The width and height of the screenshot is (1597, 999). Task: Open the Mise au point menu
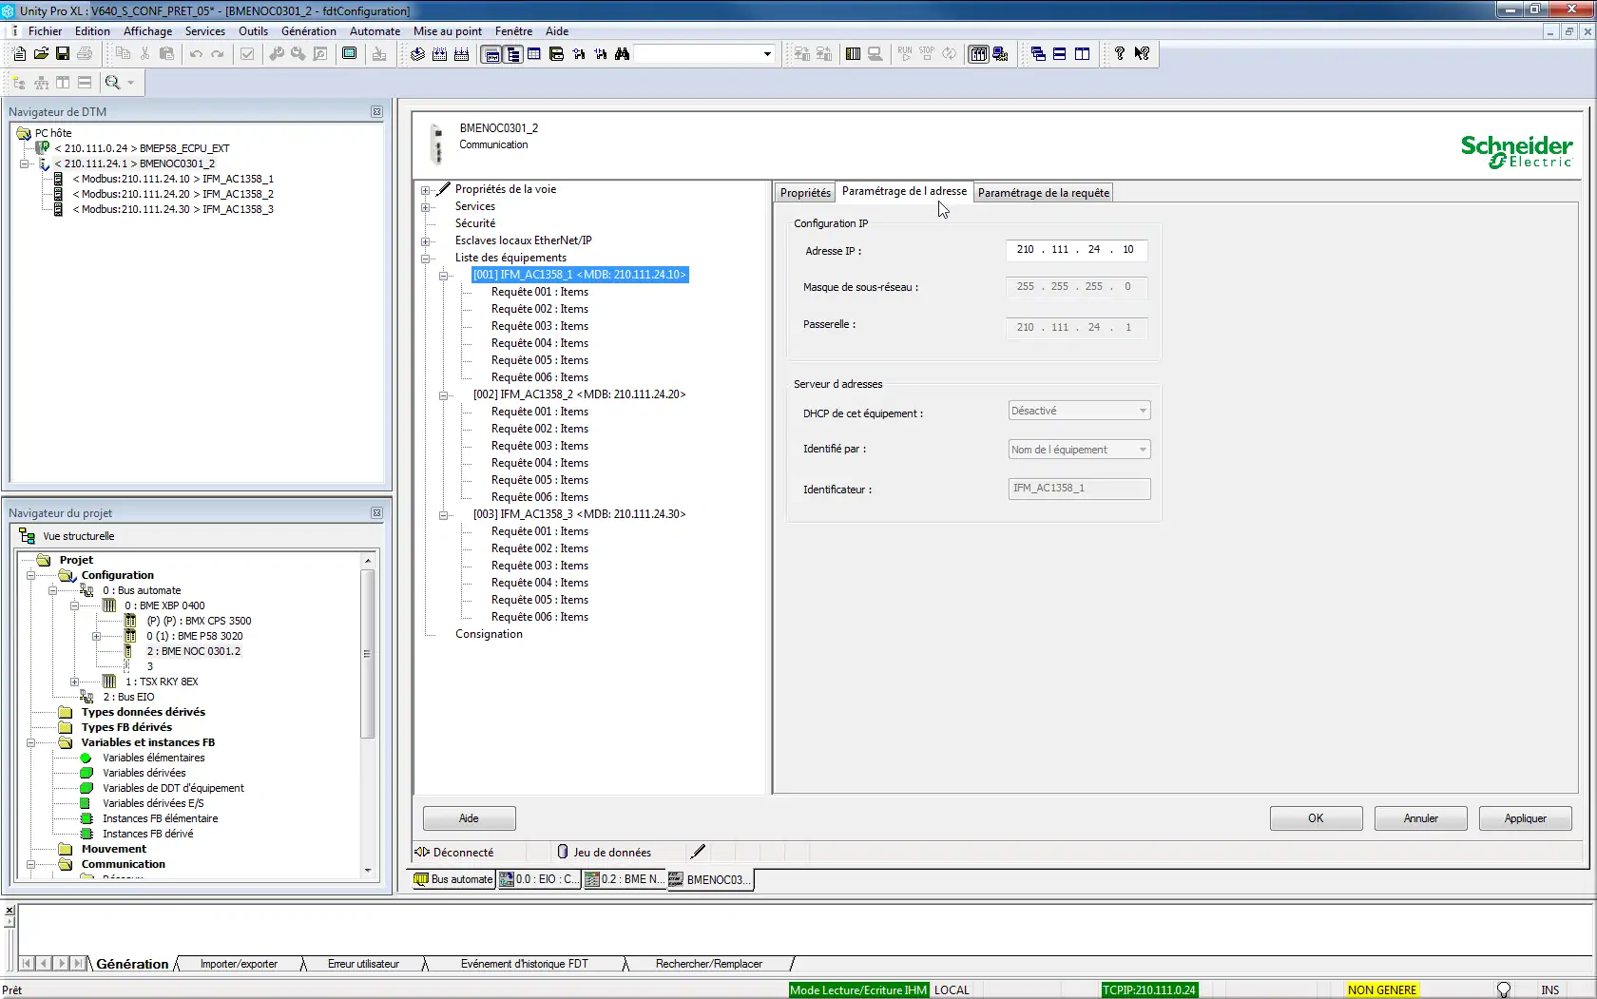(x=448, y=31)
